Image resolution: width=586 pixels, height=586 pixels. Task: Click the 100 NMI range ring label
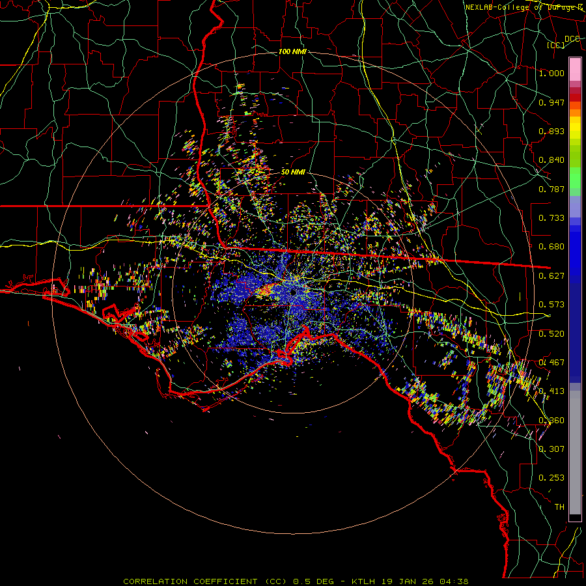(x=292, y=51)
